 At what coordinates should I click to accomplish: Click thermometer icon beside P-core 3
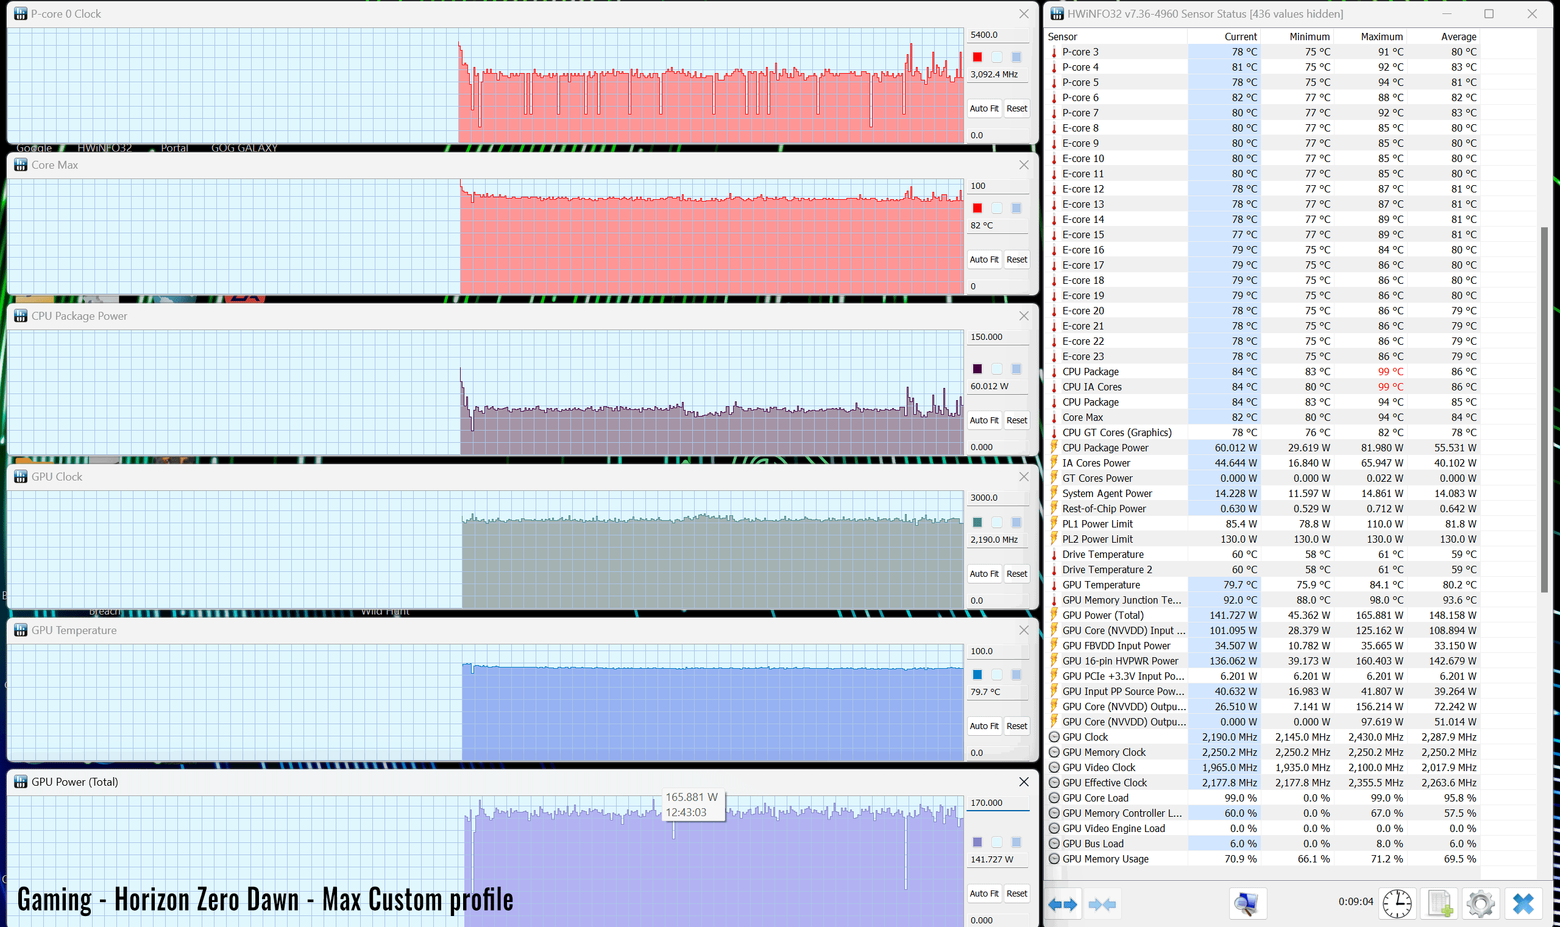[x=1054, y=52]
